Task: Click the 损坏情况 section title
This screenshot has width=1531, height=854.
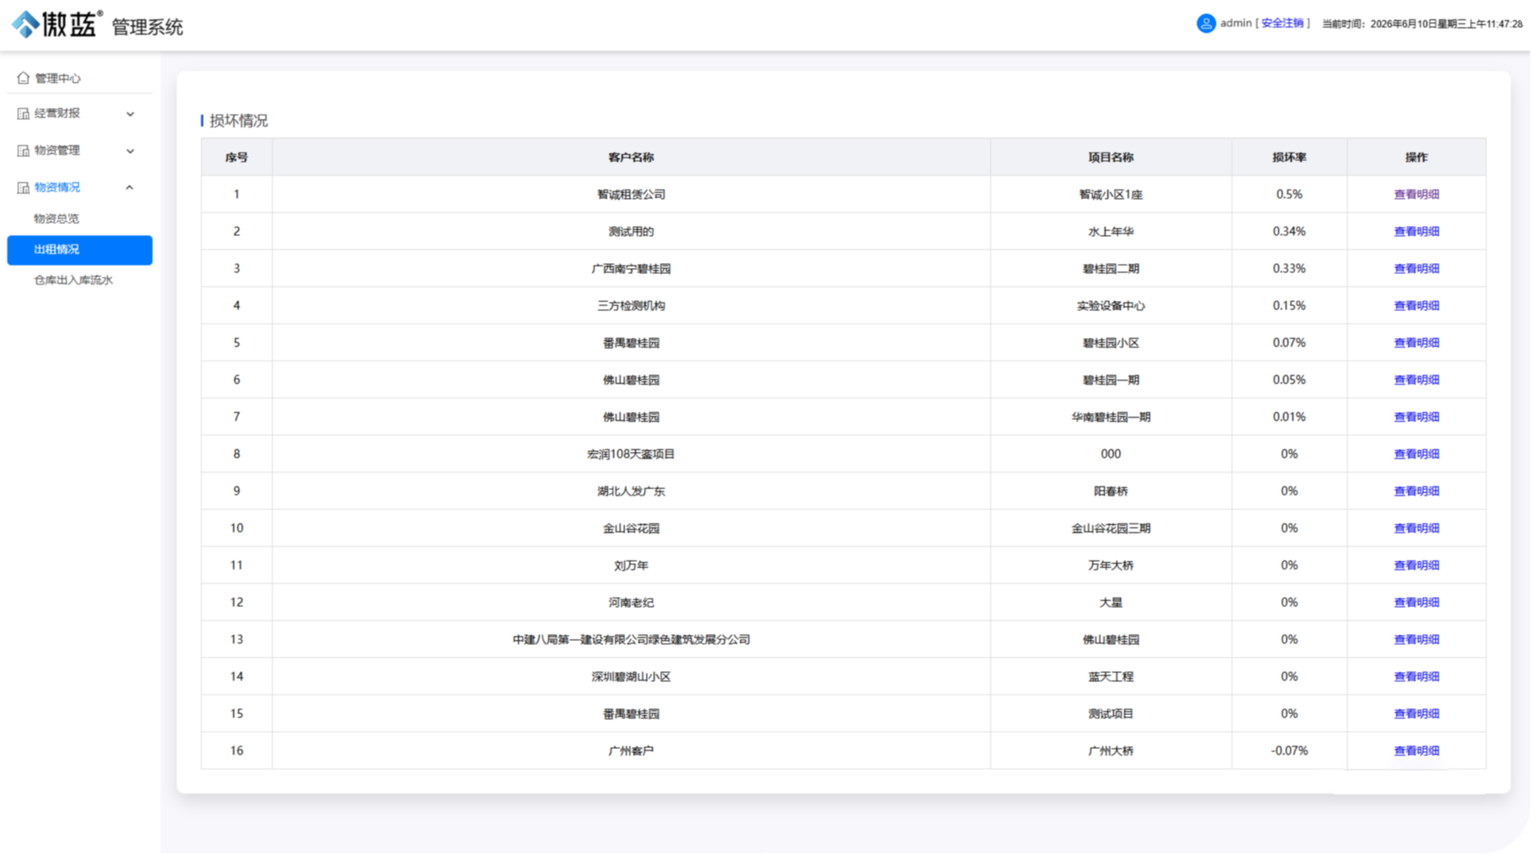Action: [x=239, y=121]
